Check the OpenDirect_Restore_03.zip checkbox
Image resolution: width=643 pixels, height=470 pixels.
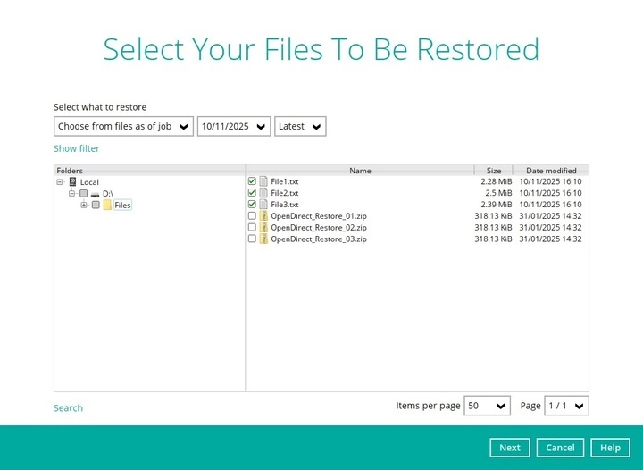(252, 239)
